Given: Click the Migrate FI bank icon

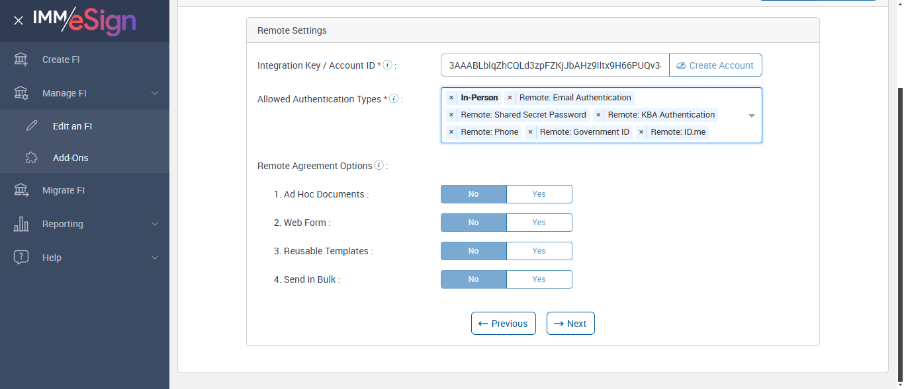Looking at the screenshot, I should (x=21, y=190).
